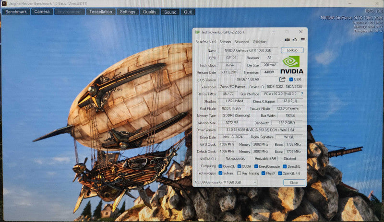Viewport: 384px width, 222px height.
Task: Click the Driver Version field
Action: pyautogui.click(x=260, y=130)
